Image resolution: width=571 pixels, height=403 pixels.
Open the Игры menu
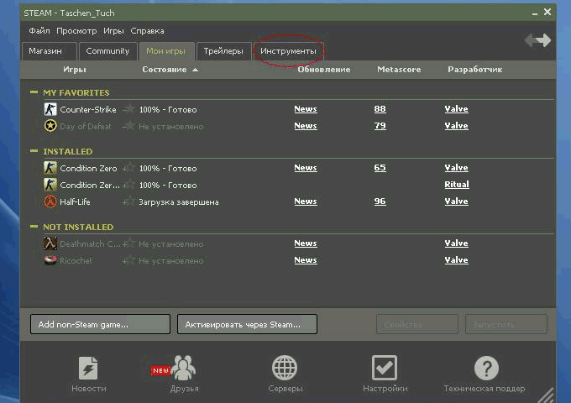pyautogui.click(x=113, y=31)
